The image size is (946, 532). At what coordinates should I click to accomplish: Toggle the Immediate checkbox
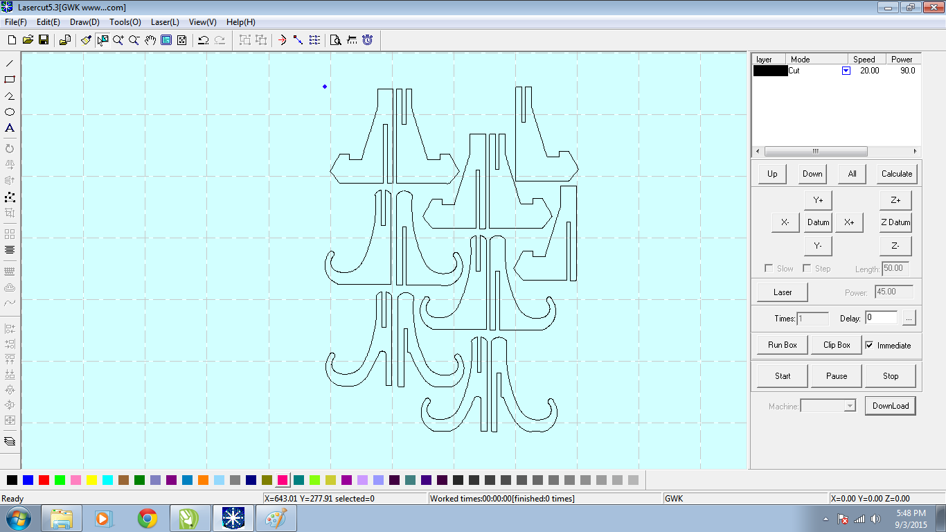pos(869,345)
